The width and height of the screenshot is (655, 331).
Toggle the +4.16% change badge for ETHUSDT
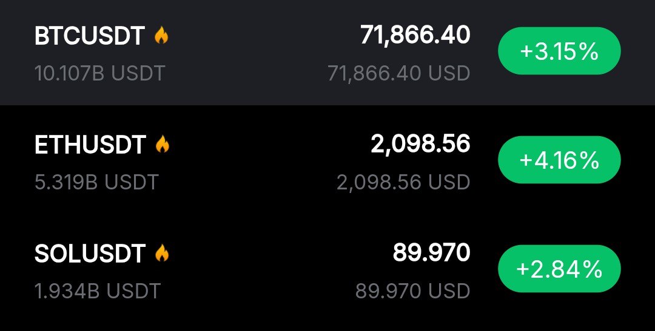[559, 160]
